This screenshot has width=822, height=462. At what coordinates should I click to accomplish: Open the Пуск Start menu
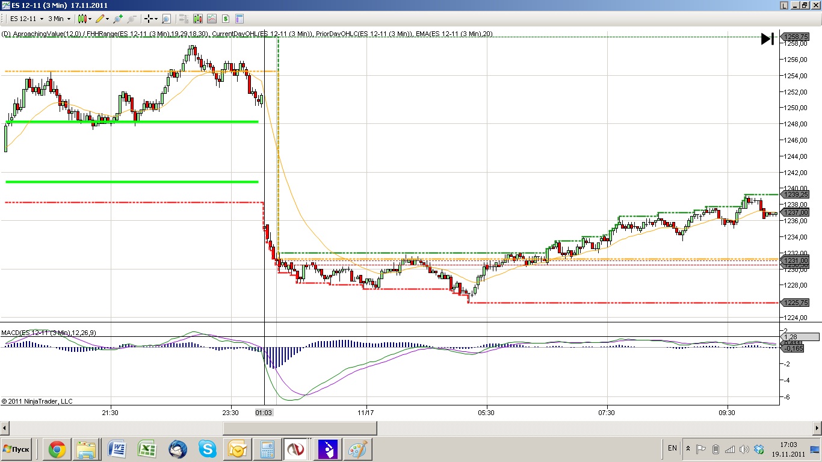[17, 449]
